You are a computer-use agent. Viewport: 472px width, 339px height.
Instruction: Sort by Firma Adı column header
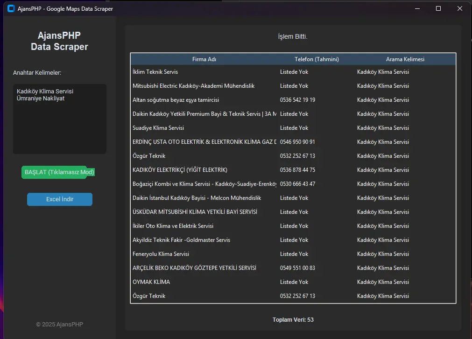[204, 59]
